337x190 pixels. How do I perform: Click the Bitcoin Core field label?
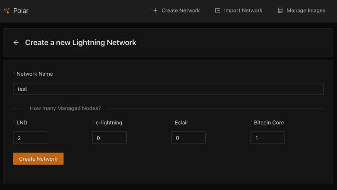pos(269,122)
